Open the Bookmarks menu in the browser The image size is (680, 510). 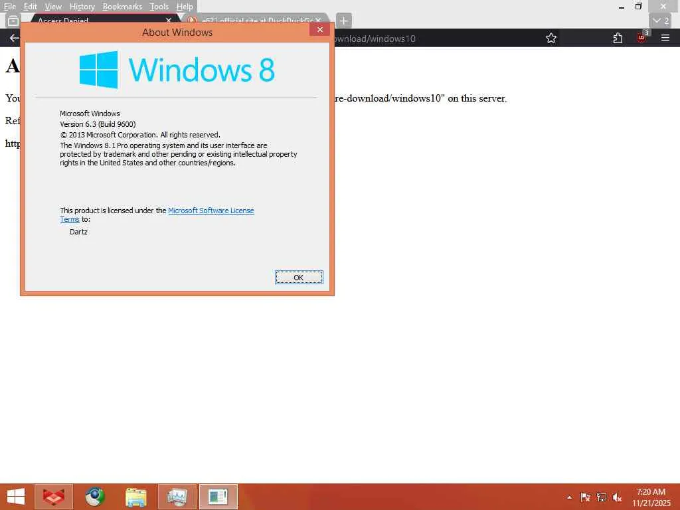click(122, 7)
